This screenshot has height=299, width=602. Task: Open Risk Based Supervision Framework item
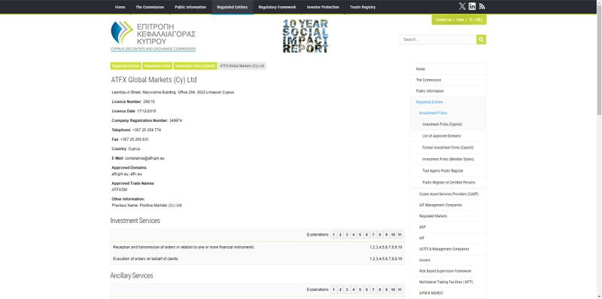pos(448,271)
